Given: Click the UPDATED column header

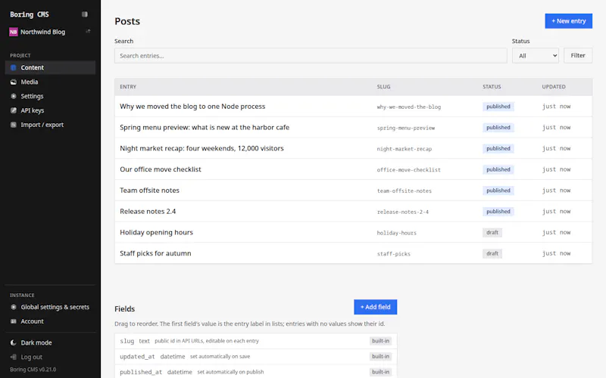Looking at the screenshot, I should pos(554,87).
